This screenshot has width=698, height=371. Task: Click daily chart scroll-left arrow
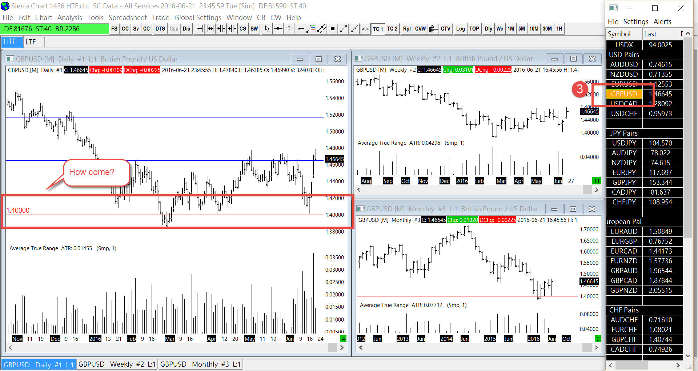click(x=11, y=347)
